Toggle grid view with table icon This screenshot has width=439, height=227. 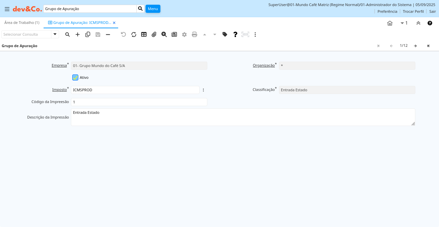click(144, 34)
